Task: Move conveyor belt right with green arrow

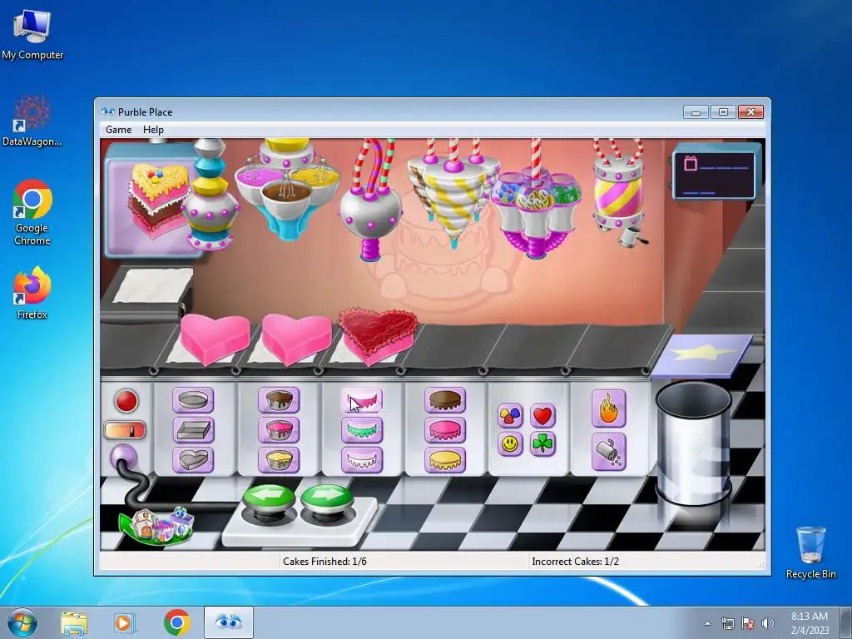Action: (x=327, y=498)
